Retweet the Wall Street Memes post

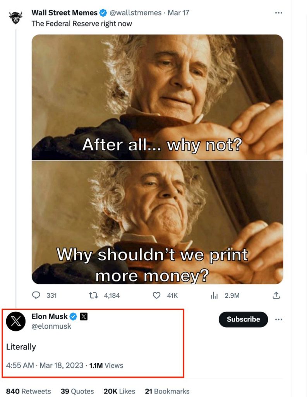tap(93, 295)
